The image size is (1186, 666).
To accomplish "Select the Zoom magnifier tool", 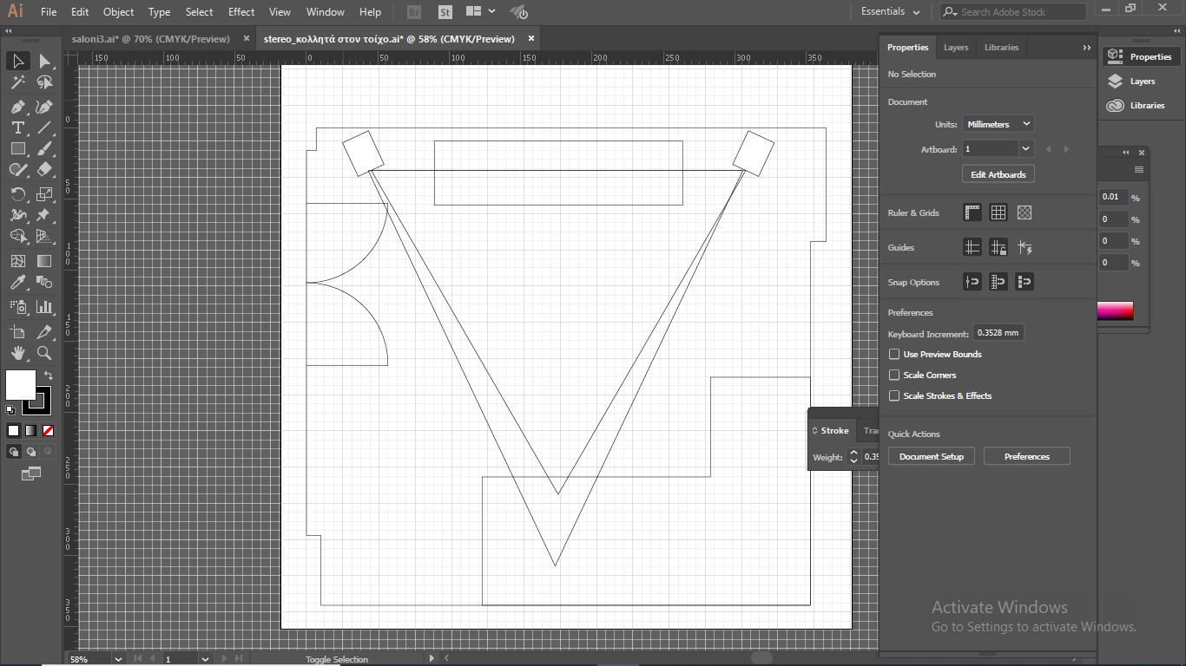I will pos(44,353).
